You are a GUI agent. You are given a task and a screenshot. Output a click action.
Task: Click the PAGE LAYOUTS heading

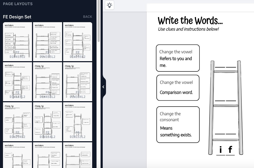click(x=18, y=4)
